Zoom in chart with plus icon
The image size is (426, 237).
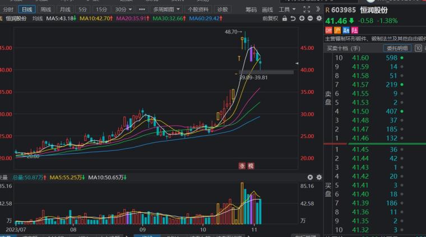coord(302,18)
